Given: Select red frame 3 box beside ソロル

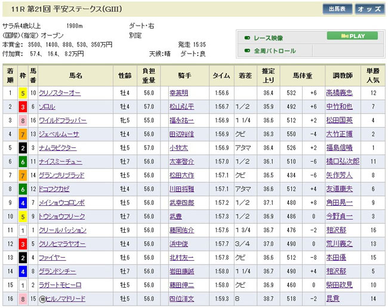Looking at the screenshot, I should click(23, 107).
